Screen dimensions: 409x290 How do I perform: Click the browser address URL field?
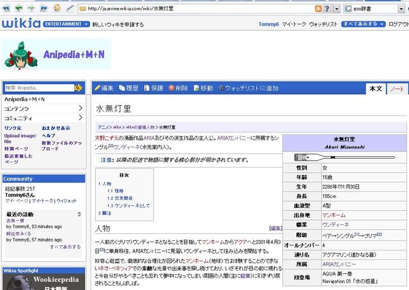(196, 9)
